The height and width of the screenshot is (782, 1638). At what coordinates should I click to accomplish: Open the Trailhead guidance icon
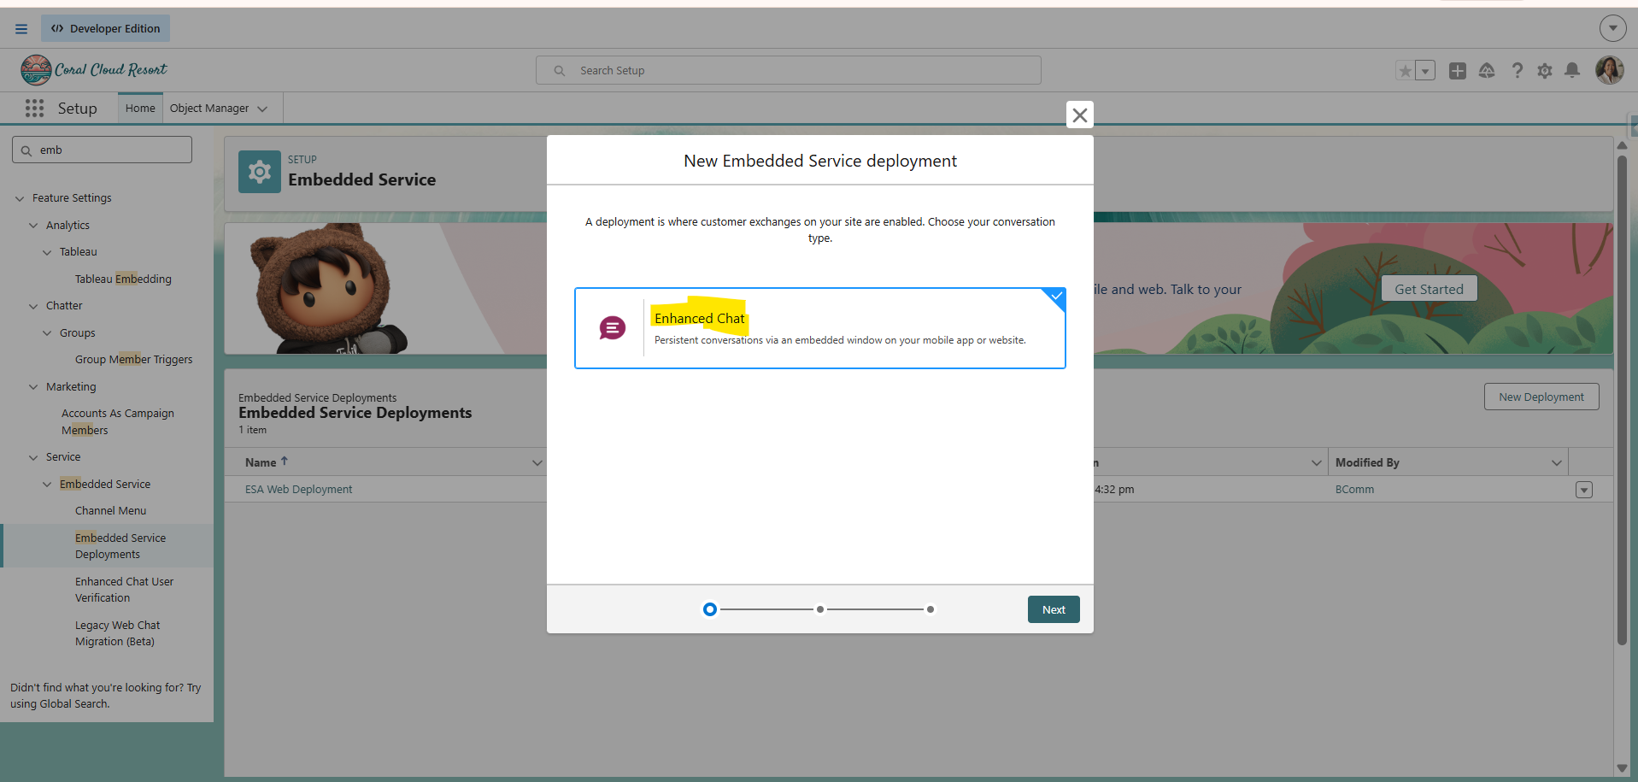(x=1487, y=71)
